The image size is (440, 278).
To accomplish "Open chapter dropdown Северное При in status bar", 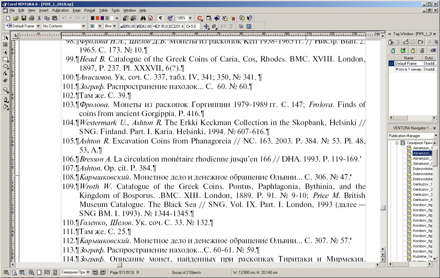I will (x=88, y=272).
